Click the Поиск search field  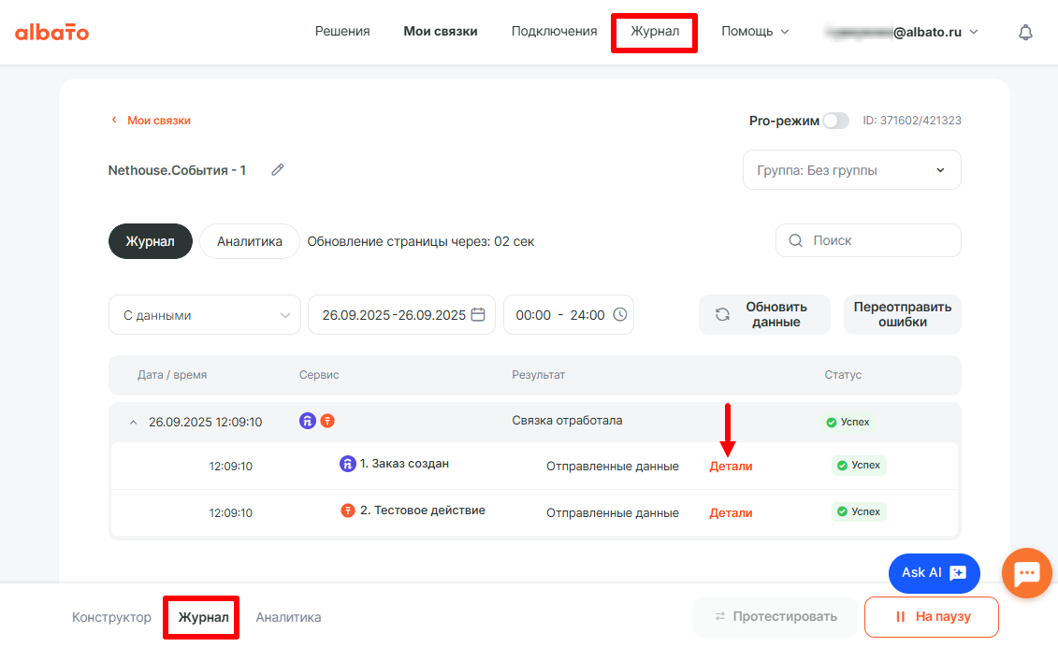click(x=868, y=240)
